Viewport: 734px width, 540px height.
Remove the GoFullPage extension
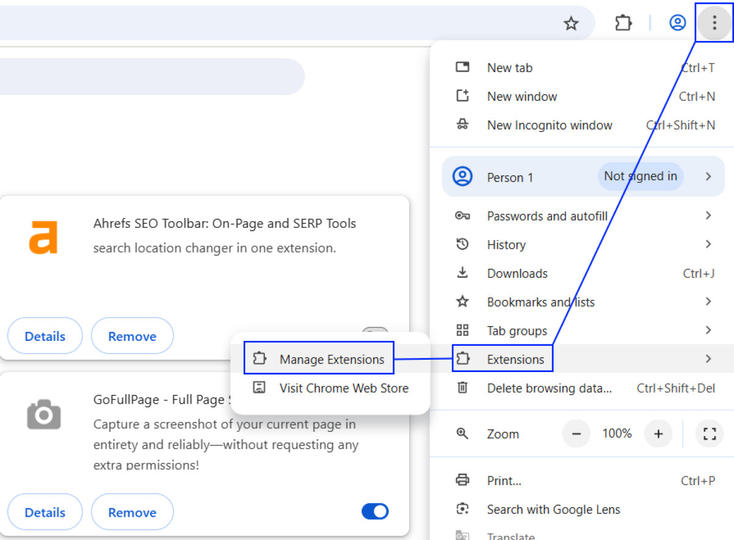pyautogui.click(x=132, y=513)
